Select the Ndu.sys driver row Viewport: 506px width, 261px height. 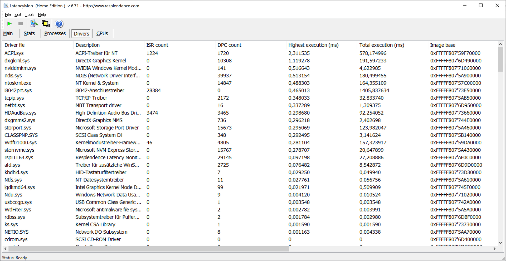[x=250, y=195]
